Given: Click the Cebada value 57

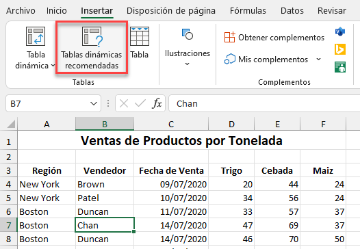Looking at the screenshot, I should point(277,211).
